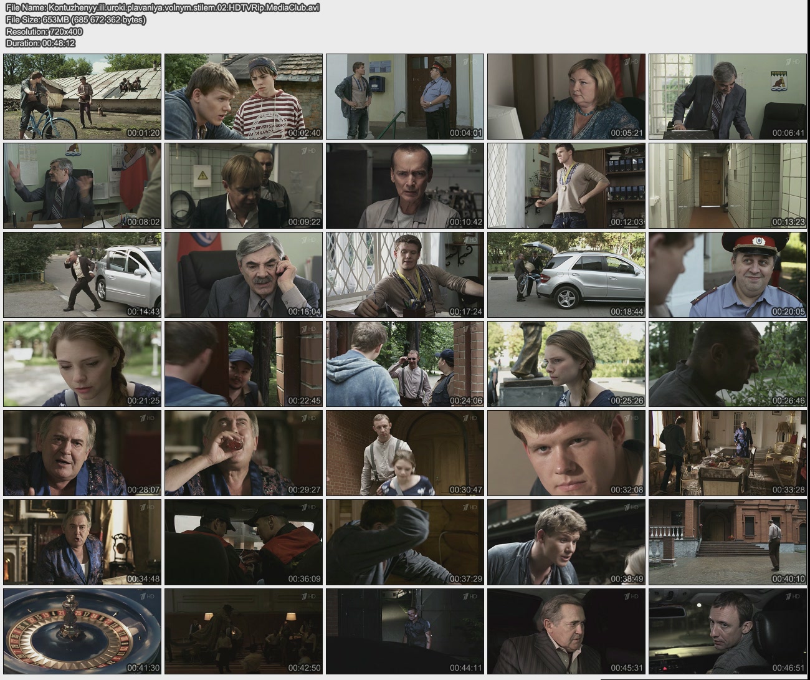Open the bicycle scene thumbnail at 00:01:20
This screenshot has height=680, width=810.
coord(82,97)
